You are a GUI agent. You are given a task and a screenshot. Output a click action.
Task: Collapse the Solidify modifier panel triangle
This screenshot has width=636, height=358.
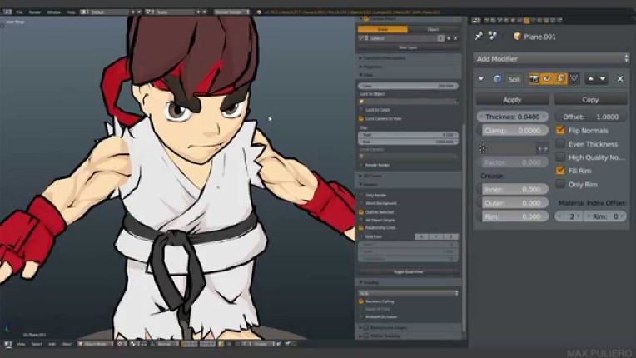pos(481,79)
